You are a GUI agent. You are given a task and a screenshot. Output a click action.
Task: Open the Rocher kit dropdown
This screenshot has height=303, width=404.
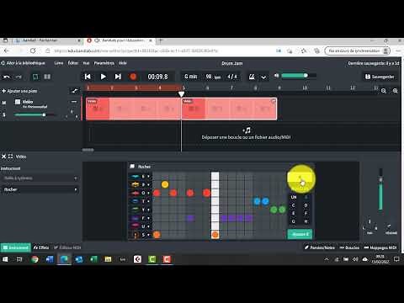click(x=40, y=189)
